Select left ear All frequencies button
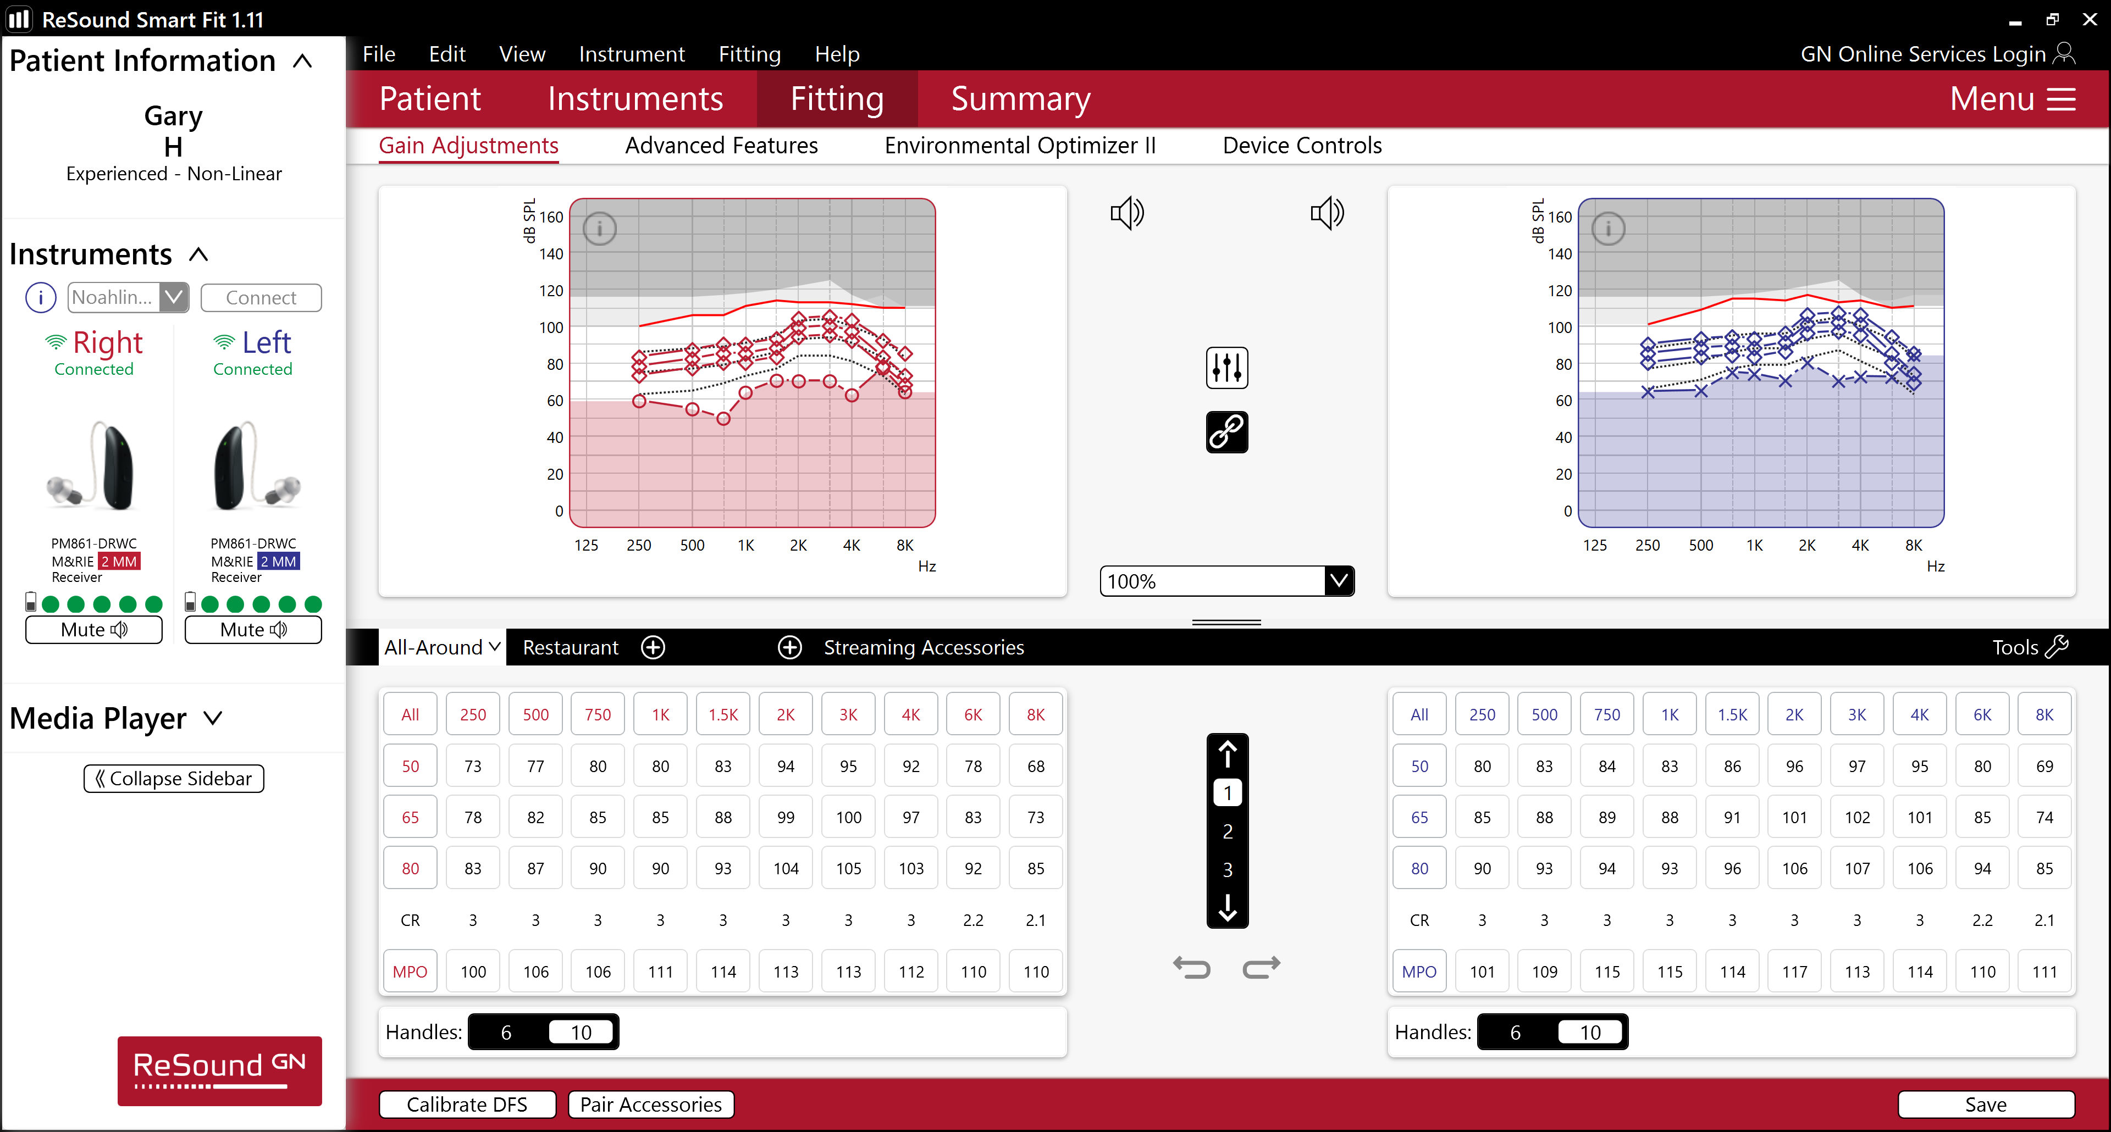Screen dimensions: 2111x1132 coord(1419,713)
